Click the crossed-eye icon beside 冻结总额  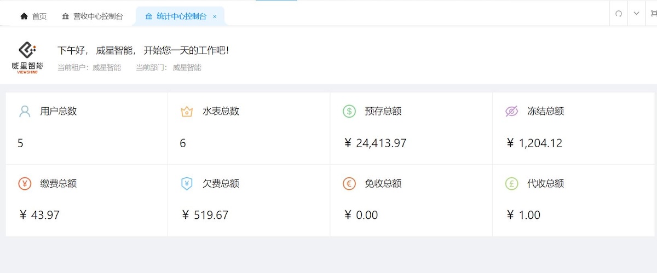click(x=511, y=112)
